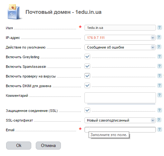Expand SSL-сертификат dropdown Новый самоподписанный
Screen dimensions: 164x156
click(120, 120)
